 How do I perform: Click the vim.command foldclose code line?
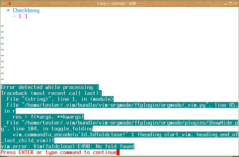point(125,135)
